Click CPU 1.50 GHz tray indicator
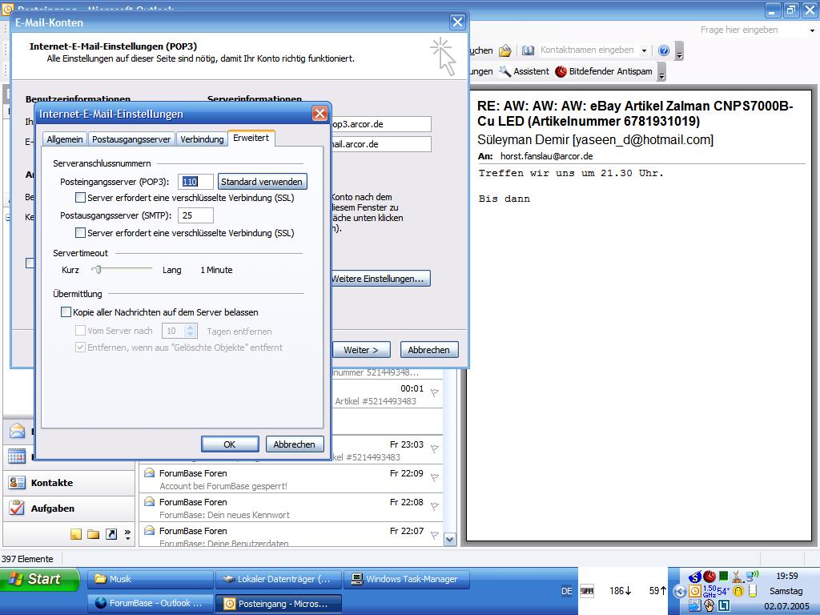Viewport: 820px width, 615px height. (x=709, y=591)
